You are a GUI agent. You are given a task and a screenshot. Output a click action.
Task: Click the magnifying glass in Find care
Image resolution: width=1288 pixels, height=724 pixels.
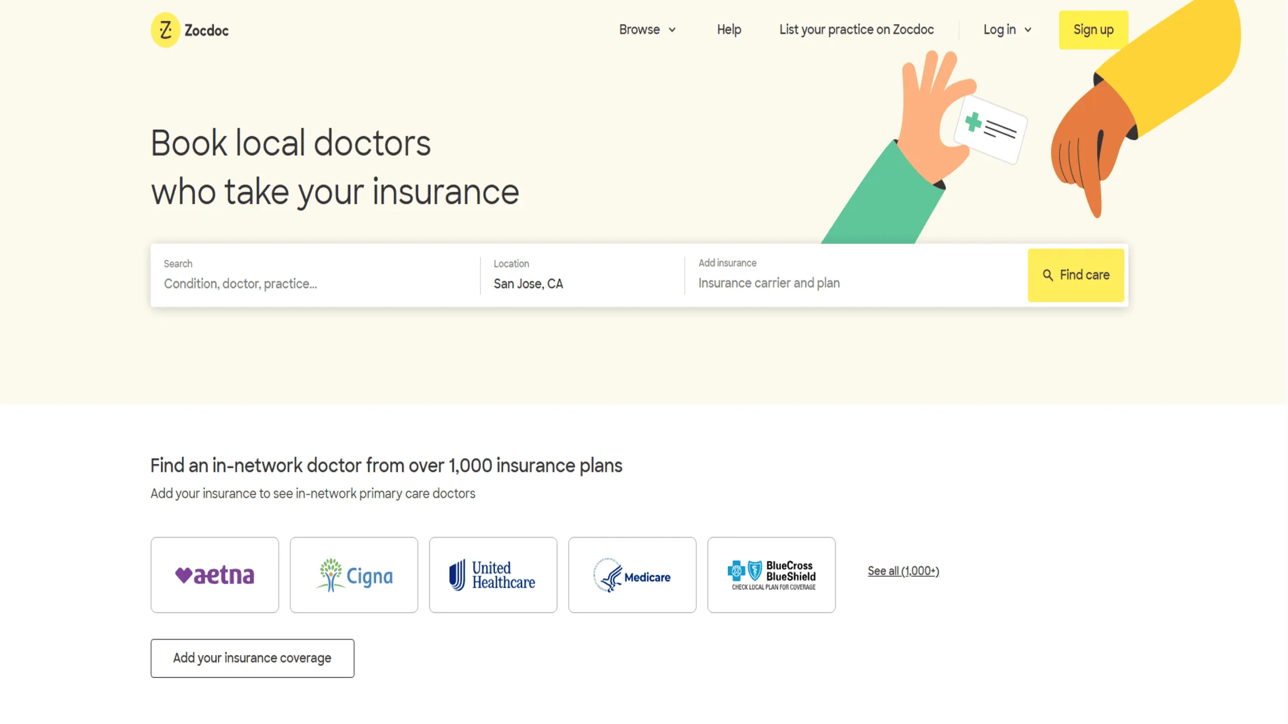coord(1048,275)
